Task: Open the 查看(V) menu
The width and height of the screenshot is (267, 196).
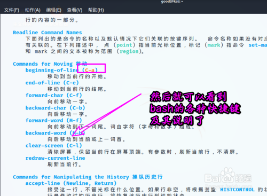Action: click(x=75, y=10)
